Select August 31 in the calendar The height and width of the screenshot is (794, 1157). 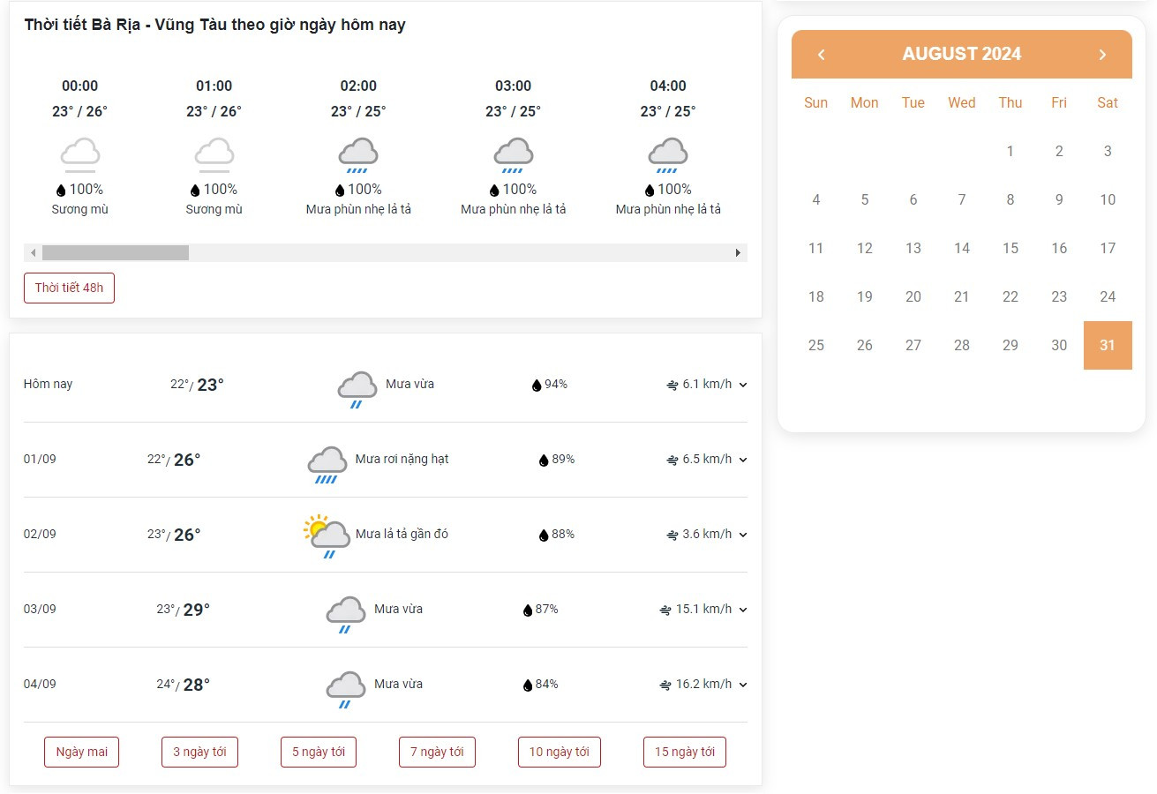(1108, 345)
